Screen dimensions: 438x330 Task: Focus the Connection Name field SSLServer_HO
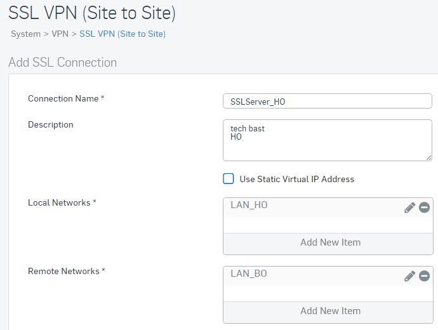328,101
